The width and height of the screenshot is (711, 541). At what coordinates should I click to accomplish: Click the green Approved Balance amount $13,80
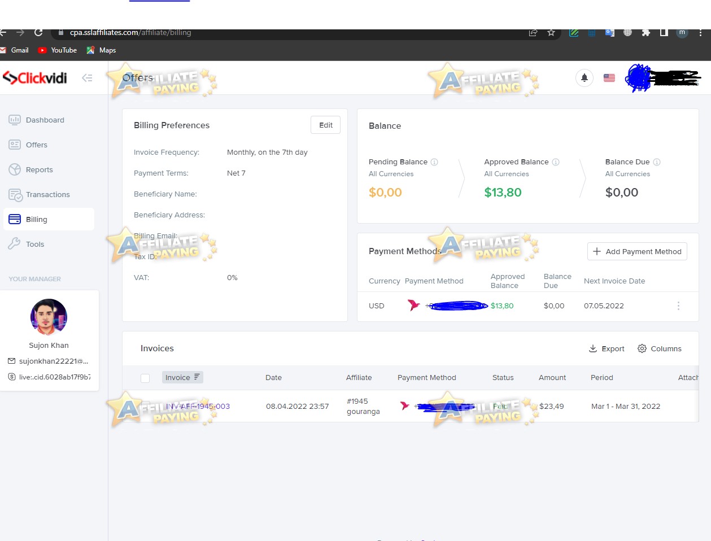point(503,192)
